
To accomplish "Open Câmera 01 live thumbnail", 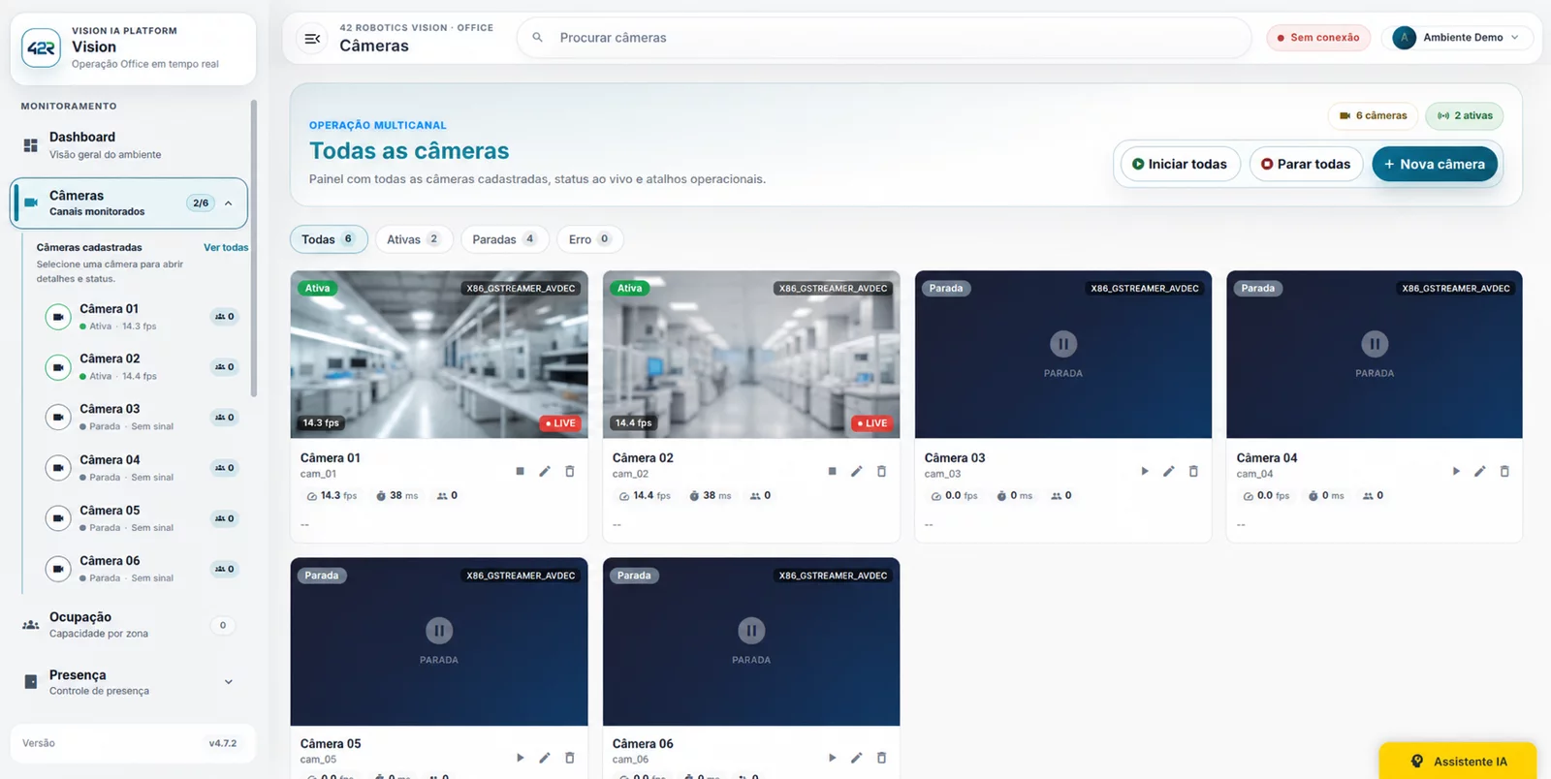I will [439, 355].
